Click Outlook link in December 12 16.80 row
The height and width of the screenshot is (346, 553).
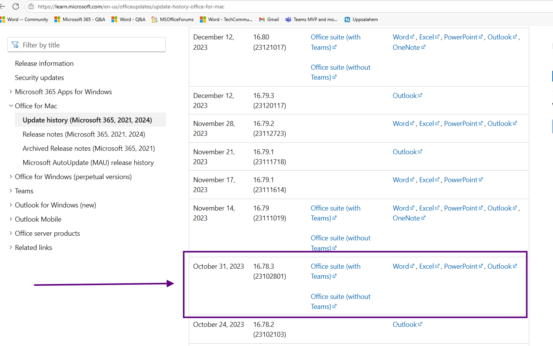pos(502,37)
